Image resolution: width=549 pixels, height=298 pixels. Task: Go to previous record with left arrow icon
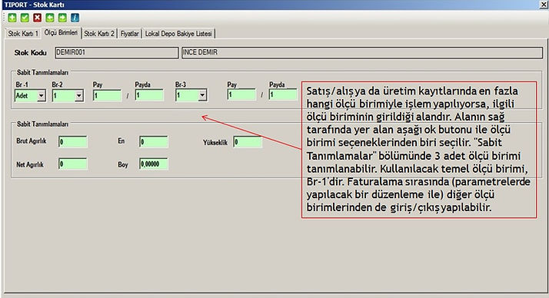click(50, 18)
